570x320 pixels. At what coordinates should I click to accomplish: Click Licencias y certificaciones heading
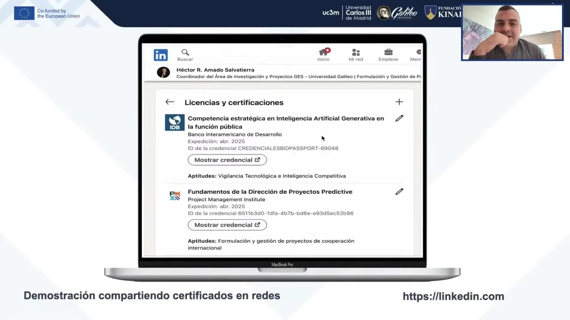(234, 102)
